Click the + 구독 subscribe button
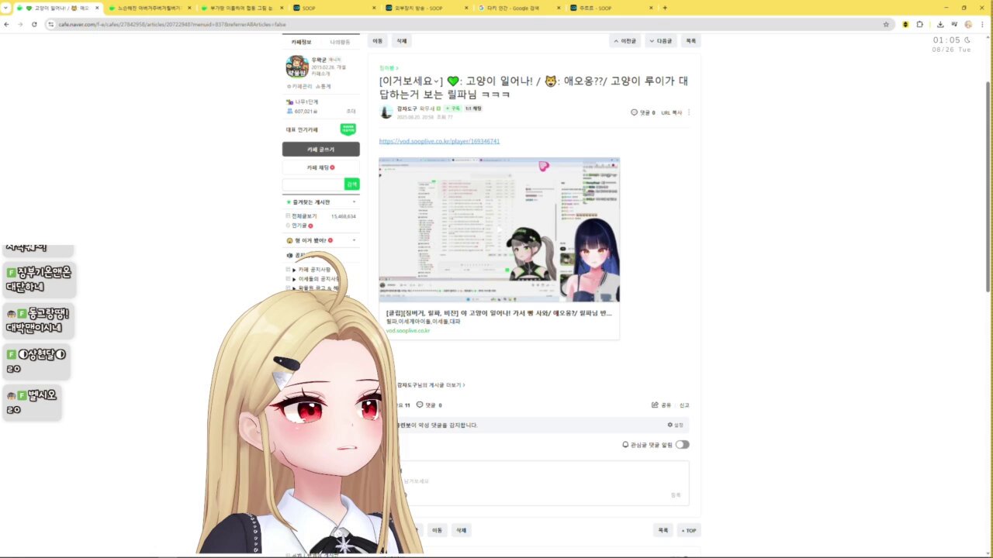The height and width of the screenshot is (558, 993). tap(452, 108)
